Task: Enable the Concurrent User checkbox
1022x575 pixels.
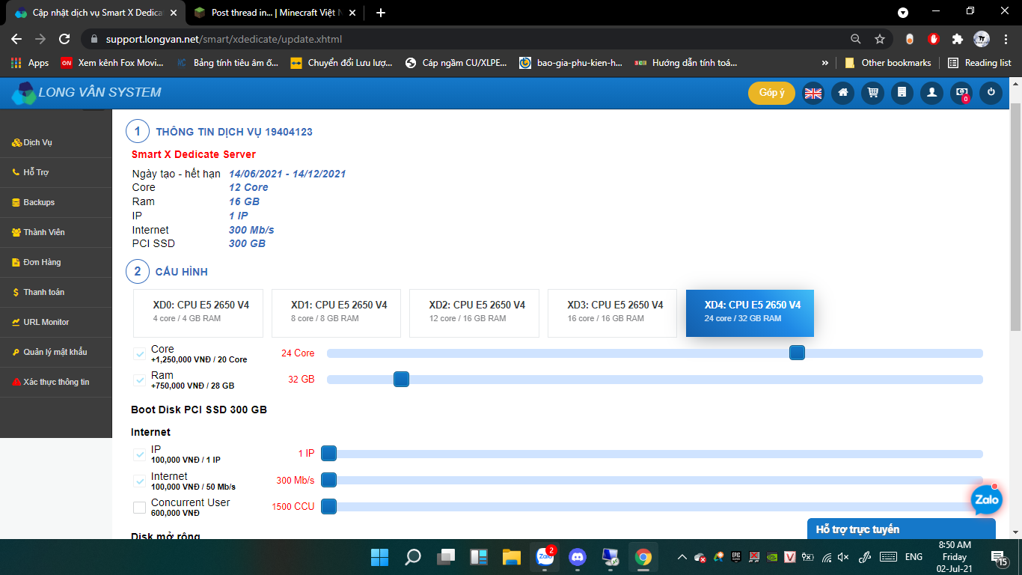Action: tap(139, 508)
